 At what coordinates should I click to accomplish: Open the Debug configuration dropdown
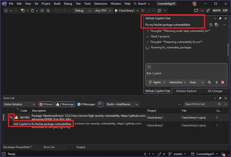[83, 10]
